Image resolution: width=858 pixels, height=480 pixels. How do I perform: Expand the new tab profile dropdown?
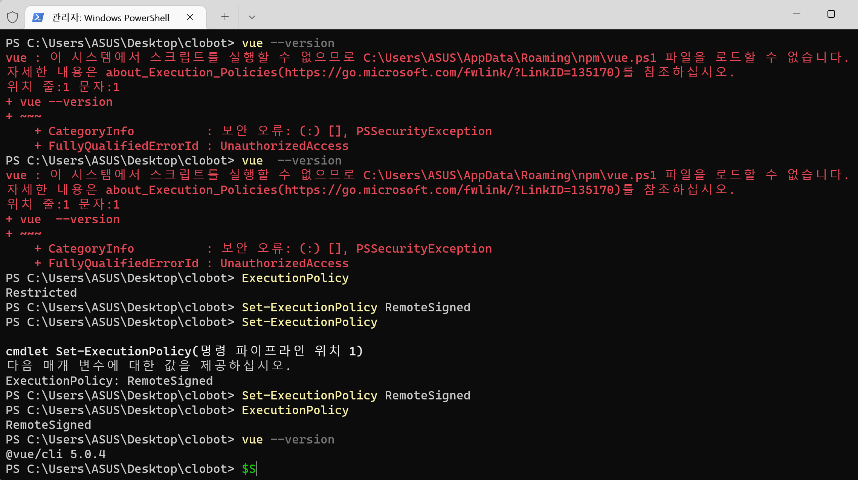(x=252, y=17)
